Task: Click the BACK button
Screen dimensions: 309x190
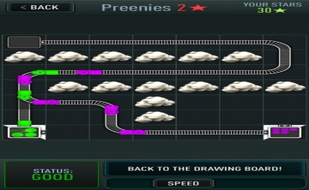Action: [x=41, y=7]
